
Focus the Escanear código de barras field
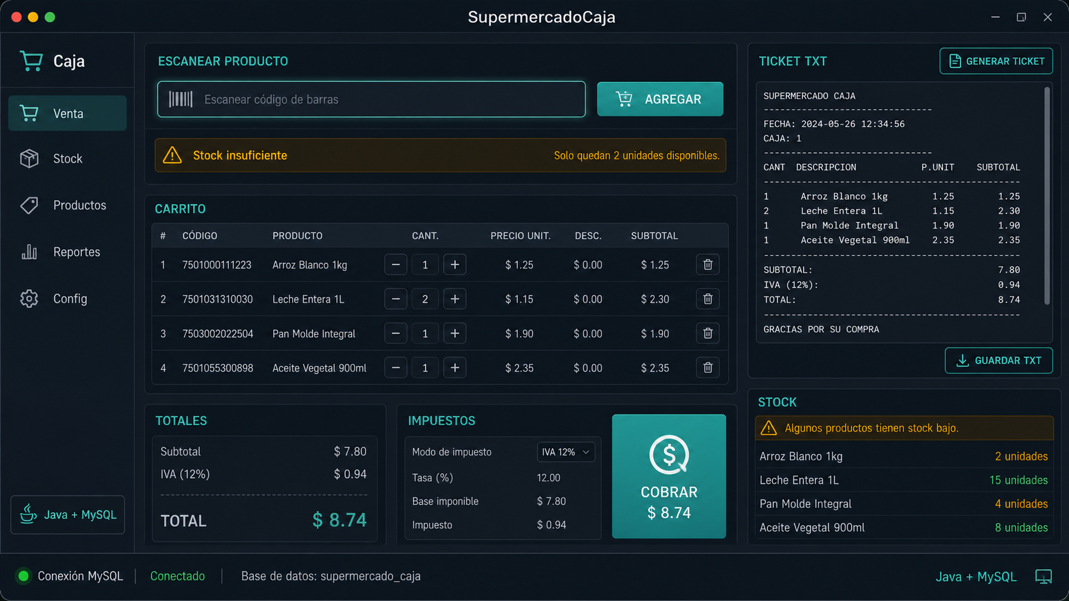point(371,99)
